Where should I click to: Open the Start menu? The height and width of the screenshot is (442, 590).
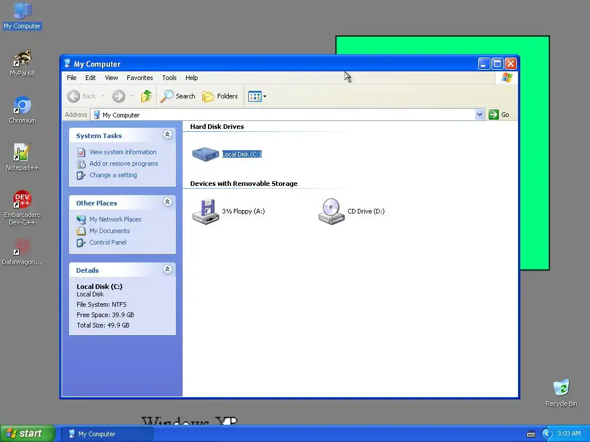tap(27, 434)
